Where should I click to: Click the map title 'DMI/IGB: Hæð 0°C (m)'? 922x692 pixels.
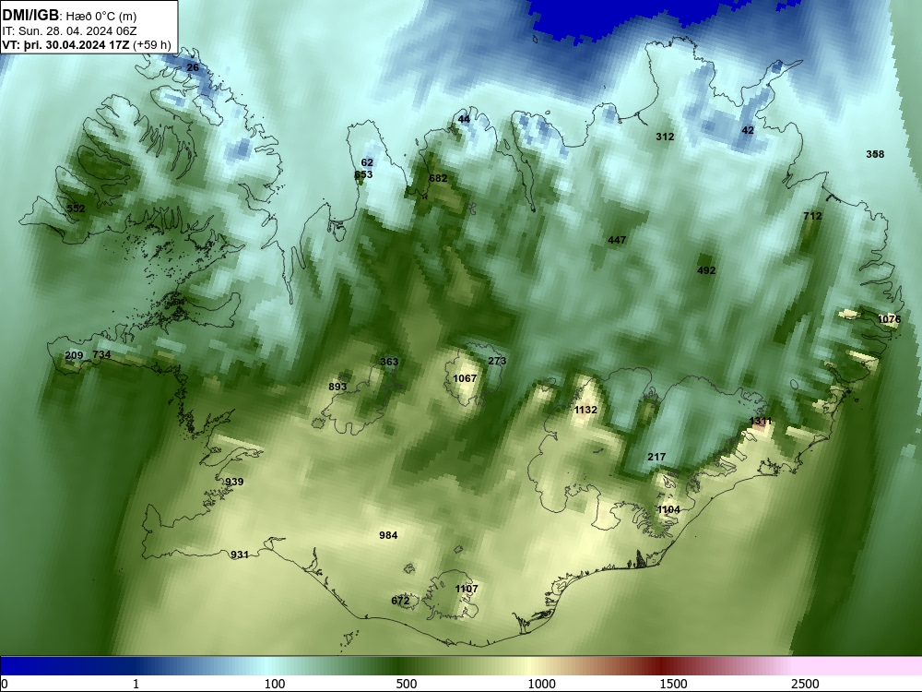coord(69,16)
